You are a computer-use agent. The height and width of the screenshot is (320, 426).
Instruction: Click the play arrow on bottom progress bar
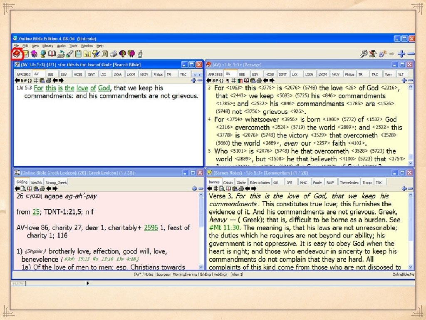(x=87, y=283)
